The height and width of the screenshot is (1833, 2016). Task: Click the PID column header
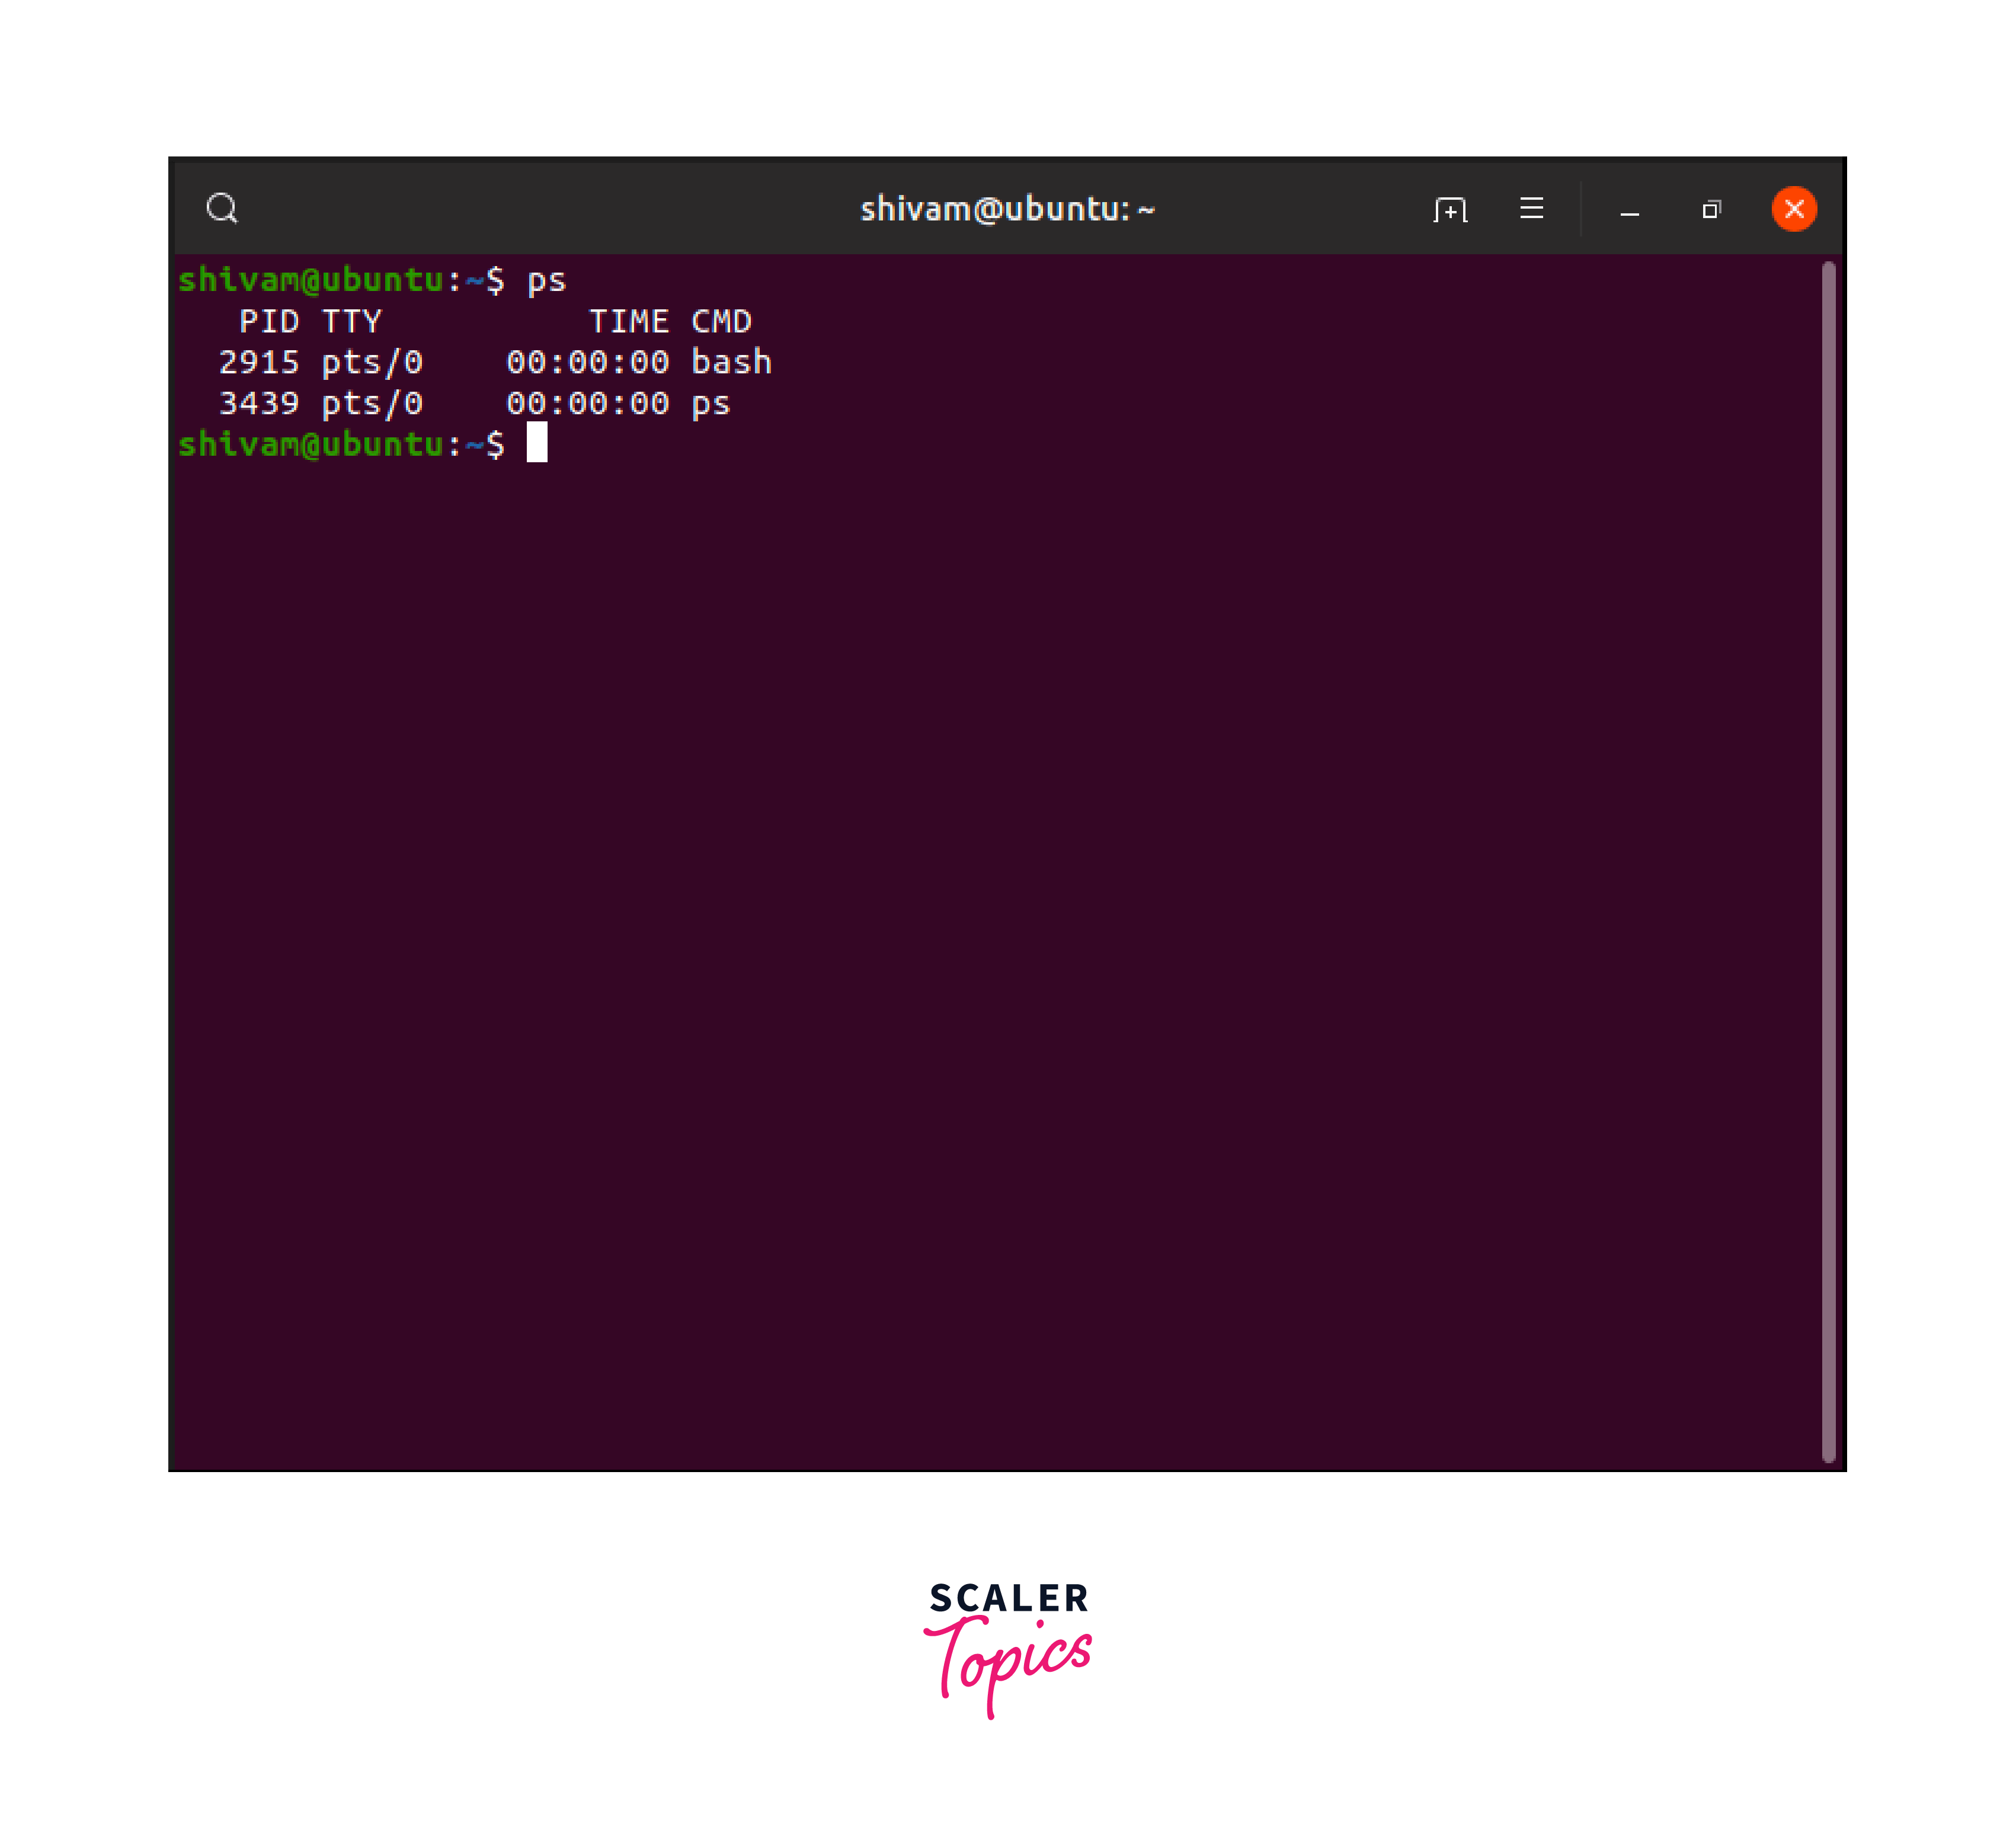click(x=269, y=322)
